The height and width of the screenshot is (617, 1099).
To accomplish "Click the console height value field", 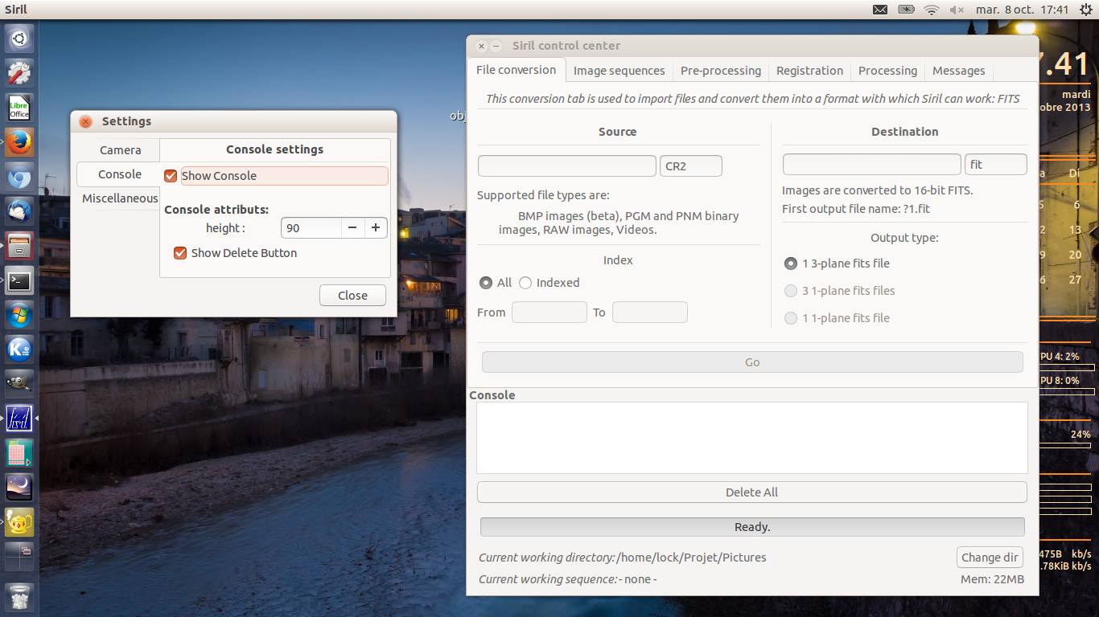I will click(x=311, y=228).
